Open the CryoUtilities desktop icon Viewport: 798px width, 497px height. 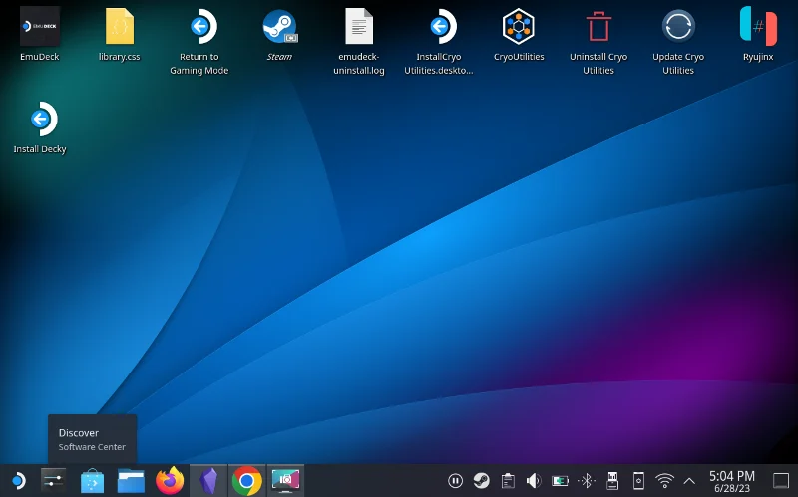click(518, 27)
